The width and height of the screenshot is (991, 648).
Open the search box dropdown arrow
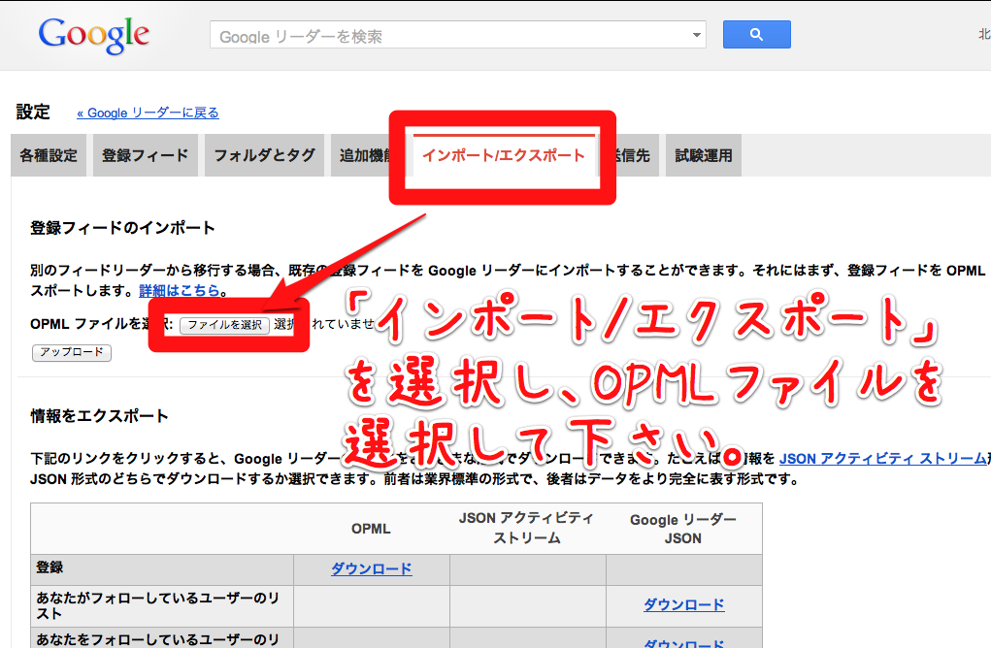point(696,36)
